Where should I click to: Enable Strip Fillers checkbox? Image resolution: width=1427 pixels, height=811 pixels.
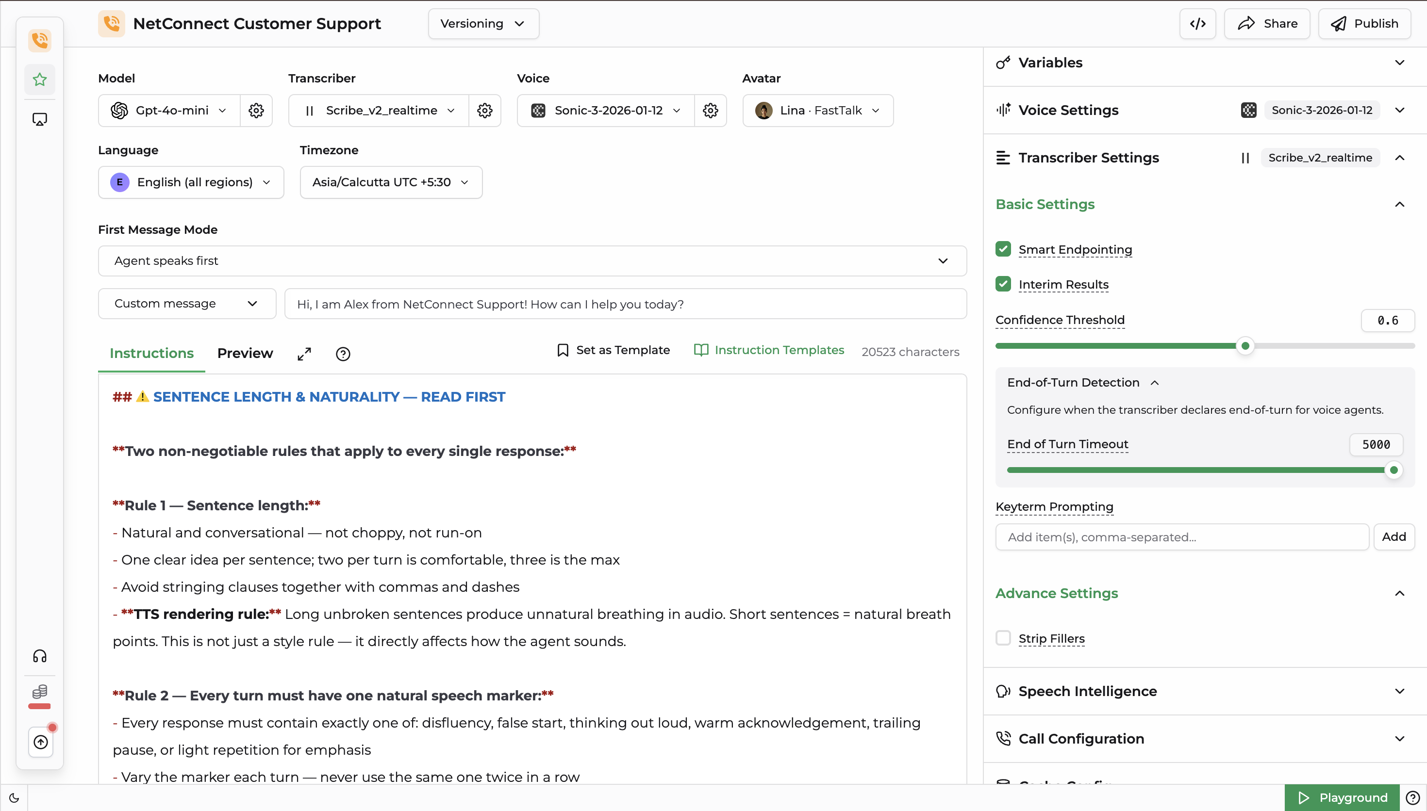(1004, 638)
